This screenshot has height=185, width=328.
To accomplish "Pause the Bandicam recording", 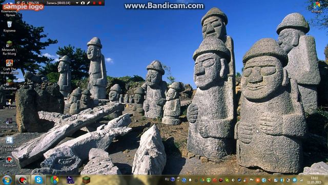I will point(94,3).
